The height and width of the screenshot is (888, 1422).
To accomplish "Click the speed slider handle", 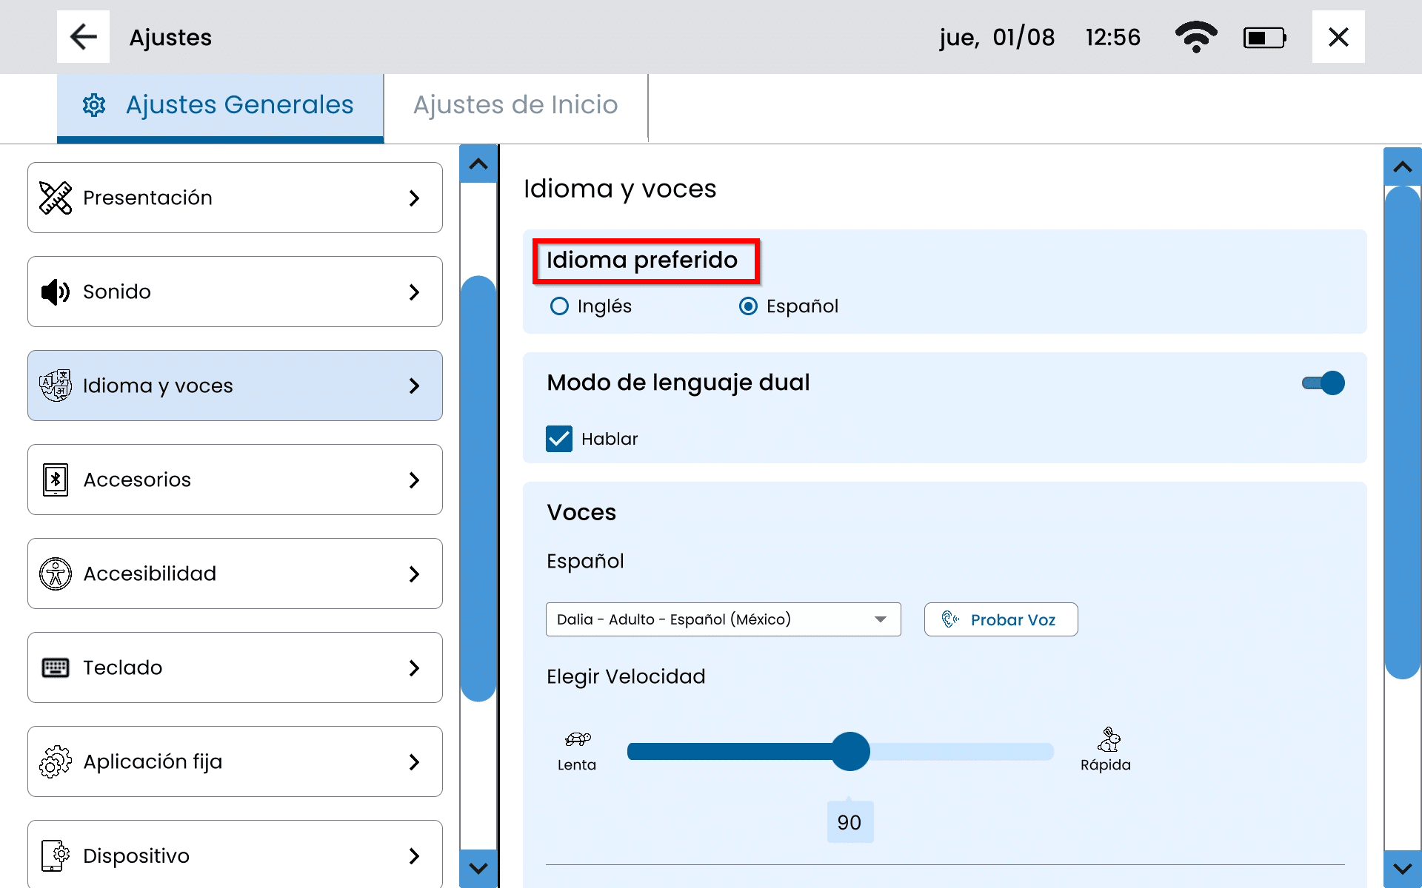I will (x=850, y=751).
